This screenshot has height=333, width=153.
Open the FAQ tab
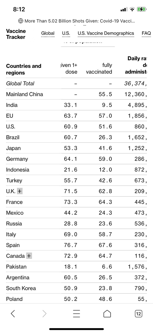coord(146,33)
